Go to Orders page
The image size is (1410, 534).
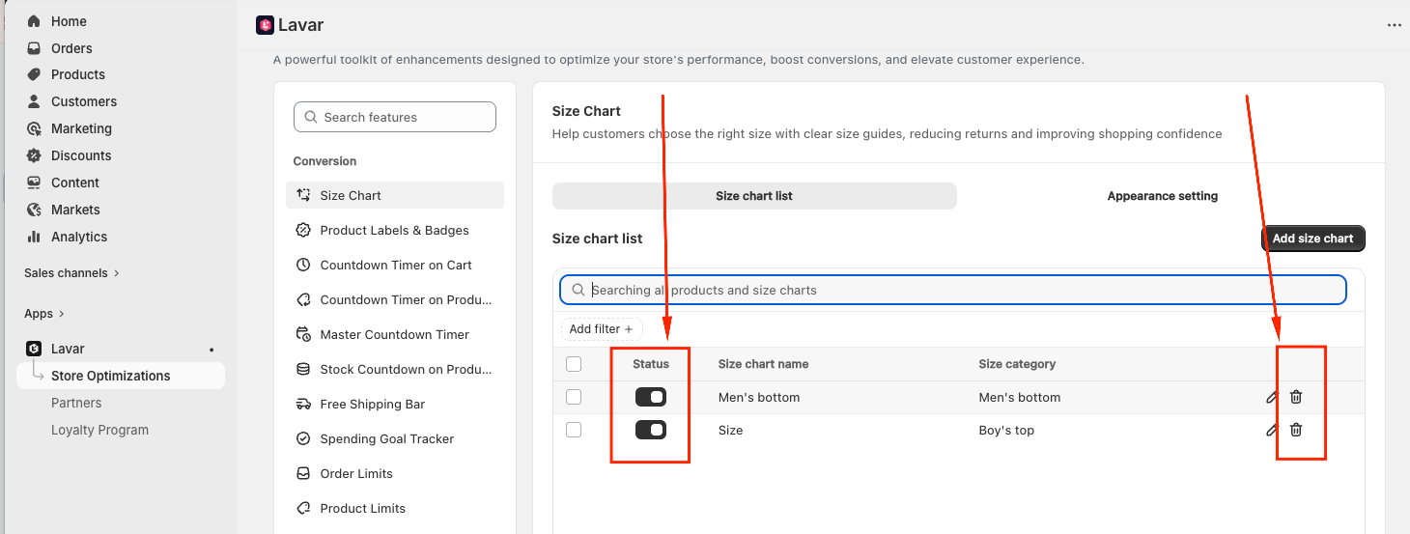pyautogui.click(x=71, y=48)
